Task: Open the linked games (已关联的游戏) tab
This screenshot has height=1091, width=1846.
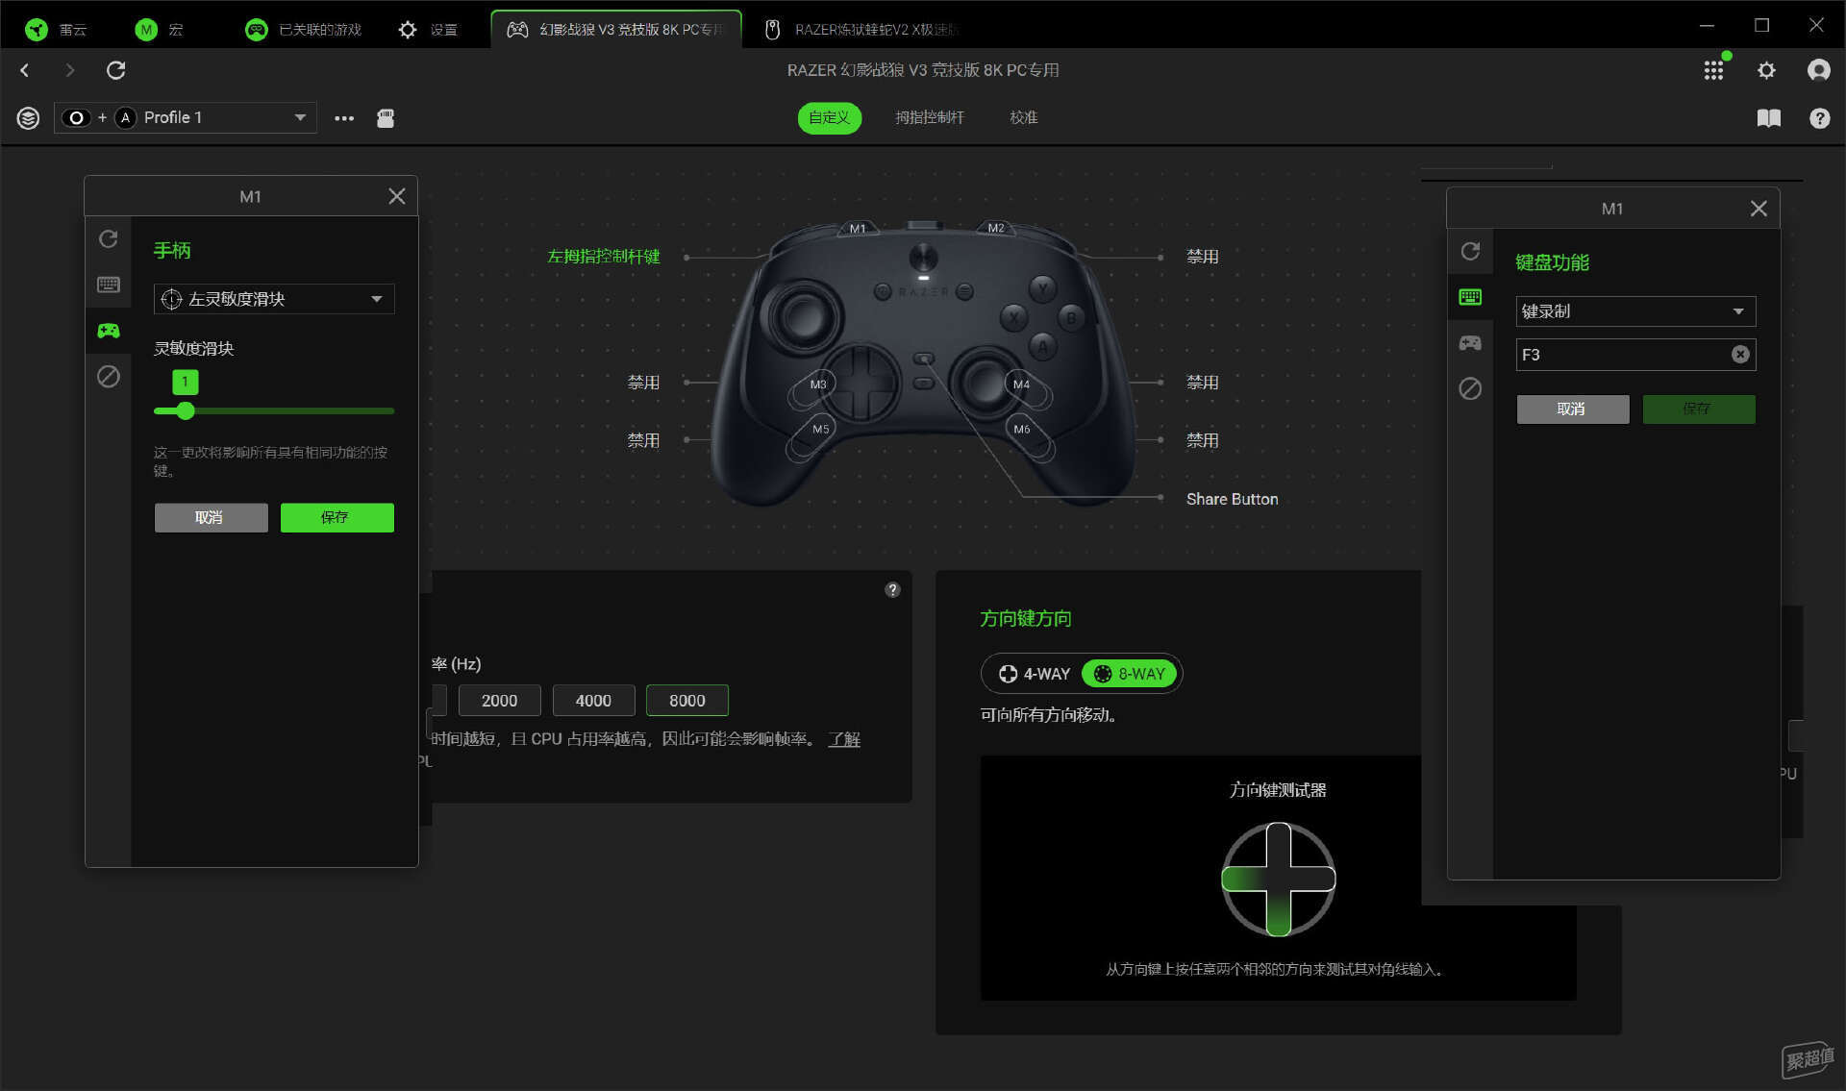Action: tap(303, 29)
